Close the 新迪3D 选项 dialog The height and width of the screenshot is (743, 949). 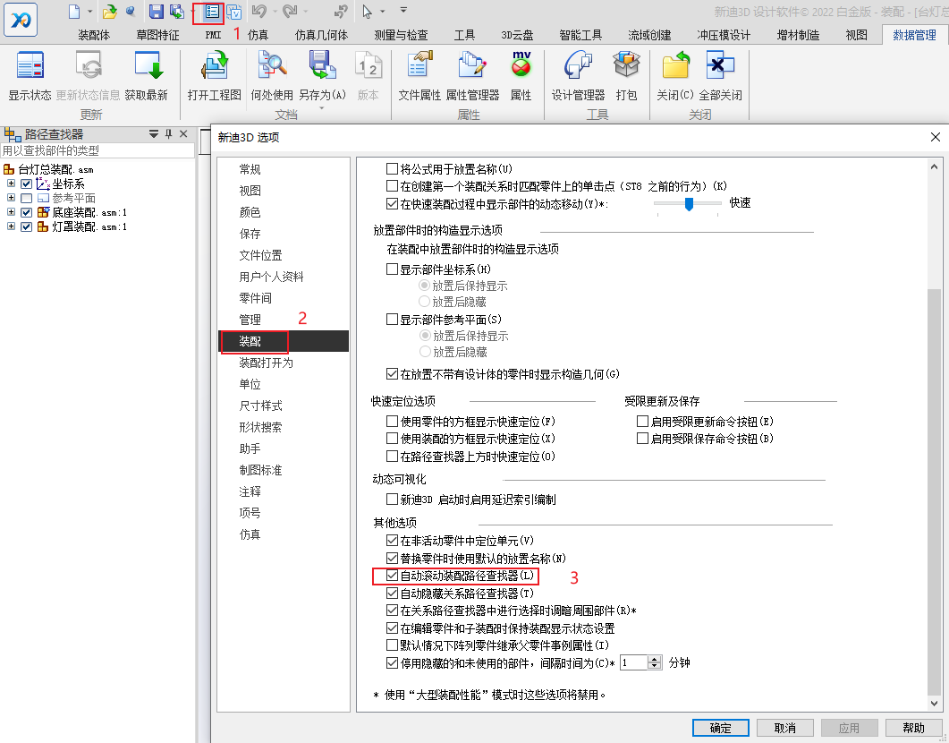(x=935, y=138)
